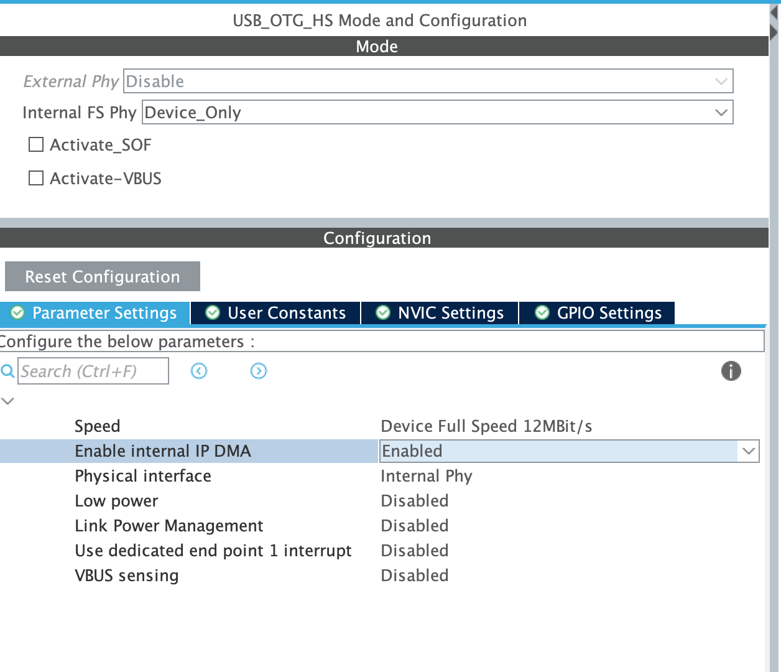
Task: Collapse the parameters list with the chevron
Action: coord(7,401)
